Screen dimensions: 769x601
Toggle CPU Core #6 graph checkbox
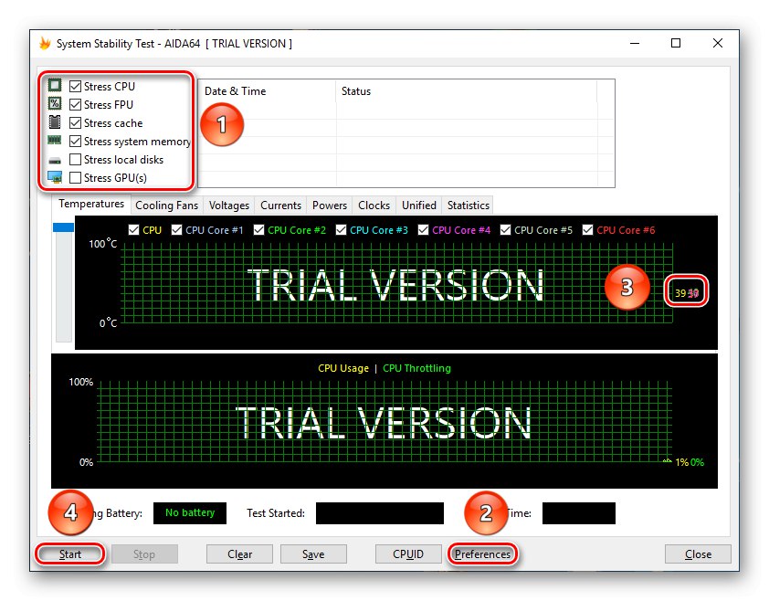pyautogui.click(x=587, y=230)
